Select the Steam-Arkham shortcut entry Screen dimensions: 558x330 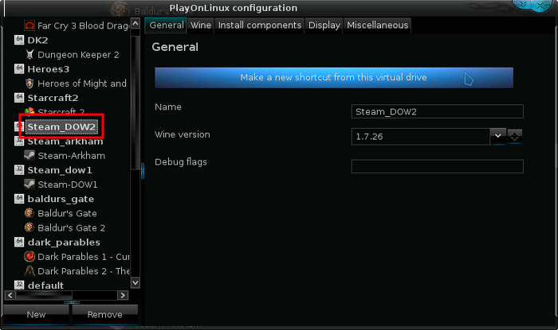[x=72, y=155]
